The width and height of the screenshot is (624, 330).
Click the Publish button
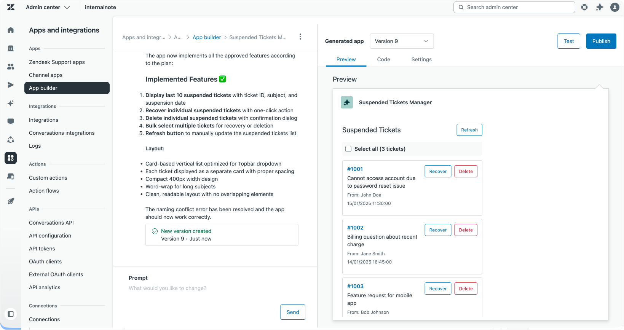(x=601, y=41)
